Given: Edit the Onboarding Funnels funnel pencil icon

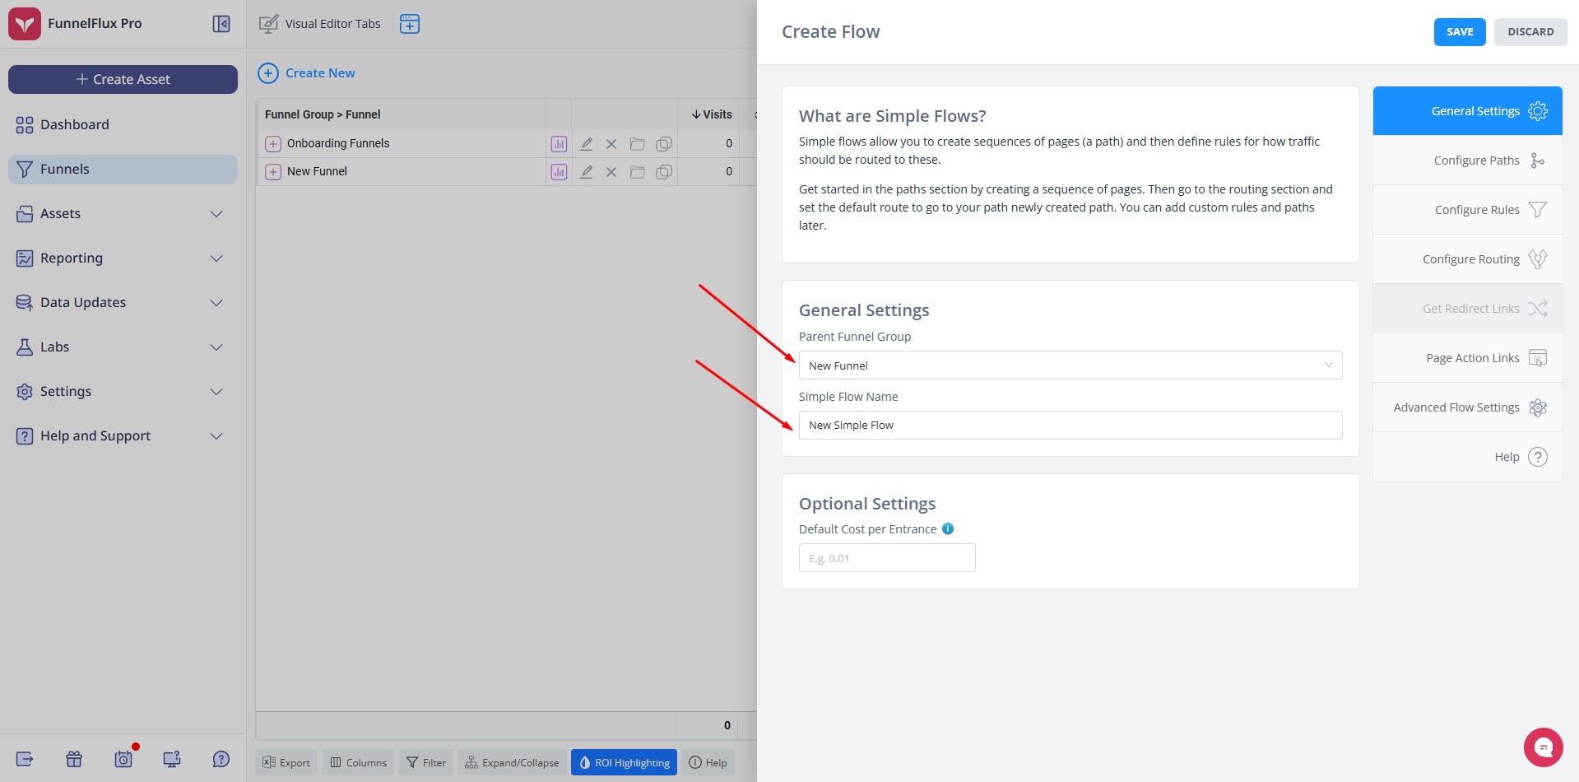Looking at the screenshot, I should point(586,144).
